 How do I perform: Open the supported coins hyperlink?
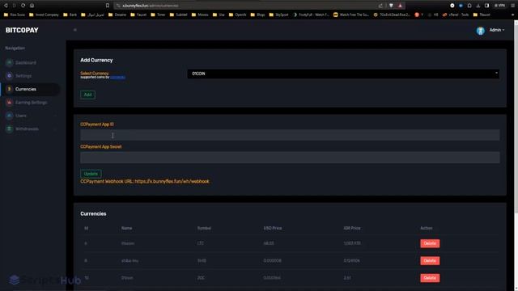tap(117, 78)
